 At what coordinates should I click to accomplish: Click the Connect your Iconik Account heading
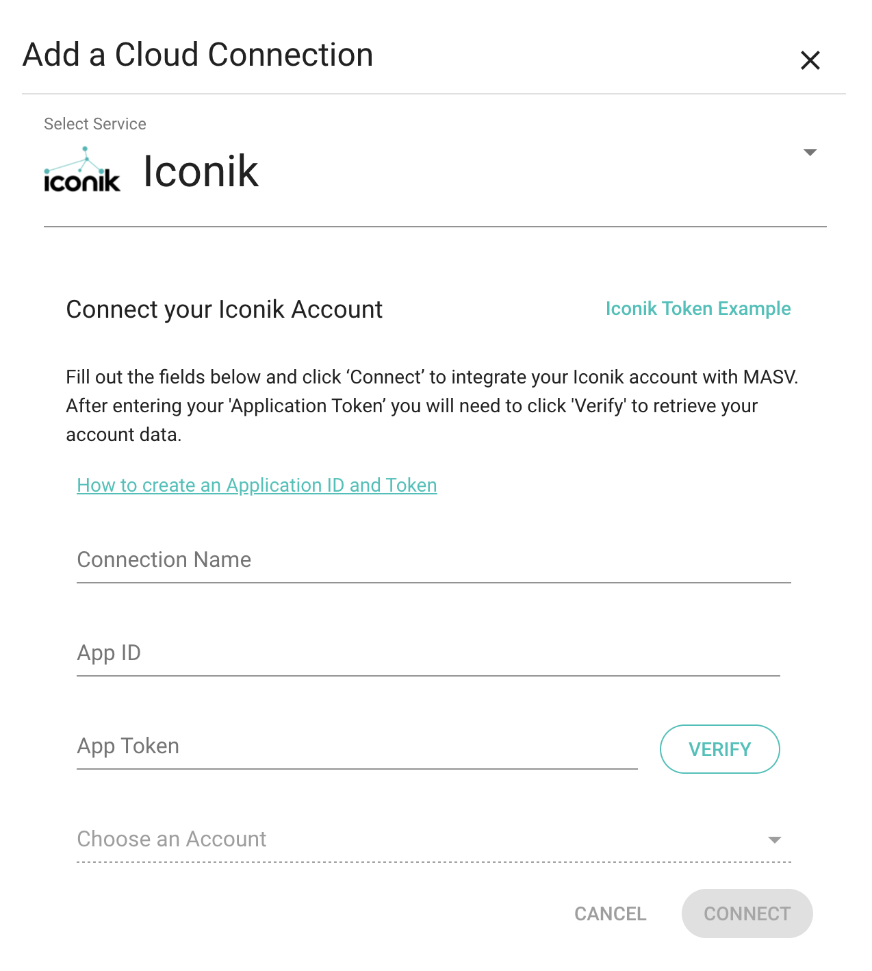[x=224, y=310]
